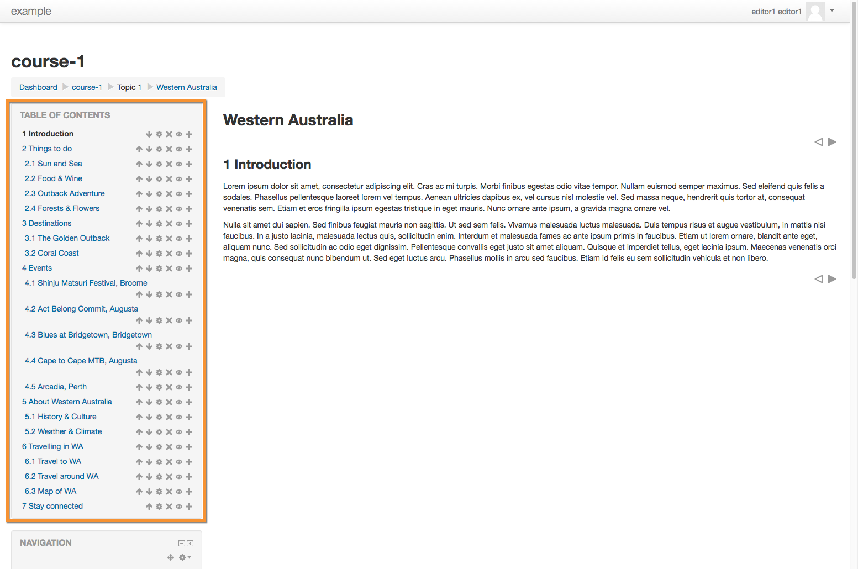Go to previous chapter using bottom arrow
This screenshot has height=569, width=858.
click(x=819, y=279)
